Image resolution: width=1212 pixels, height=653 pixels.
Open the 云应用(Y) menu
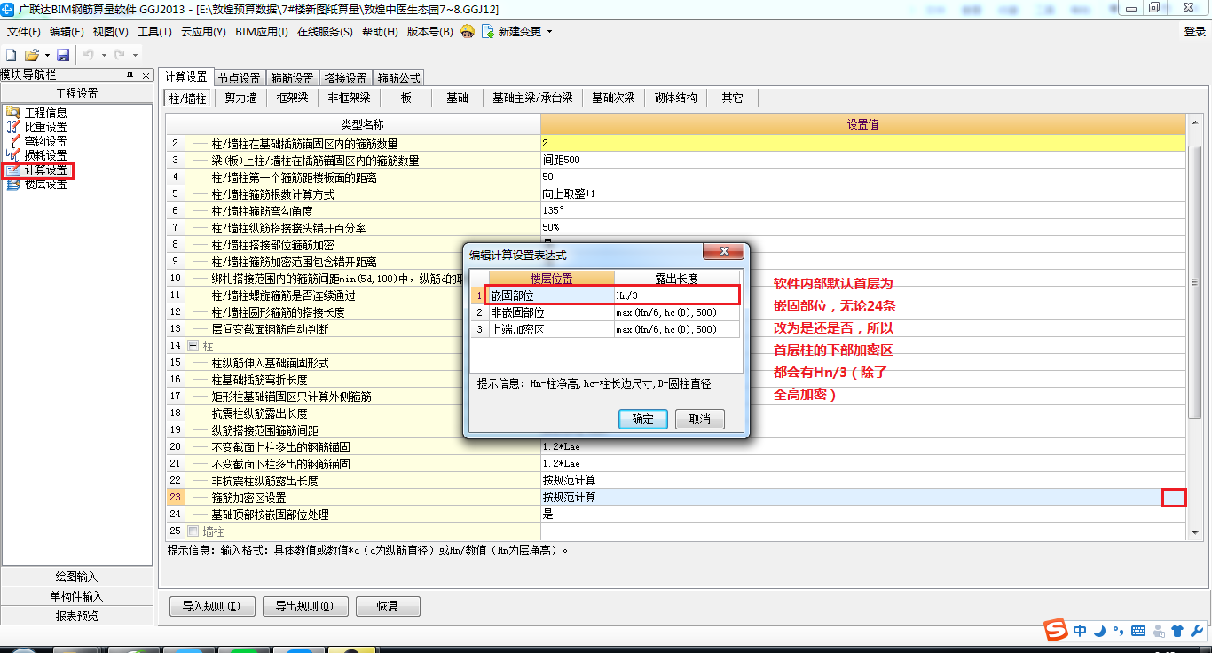point(203,32)
